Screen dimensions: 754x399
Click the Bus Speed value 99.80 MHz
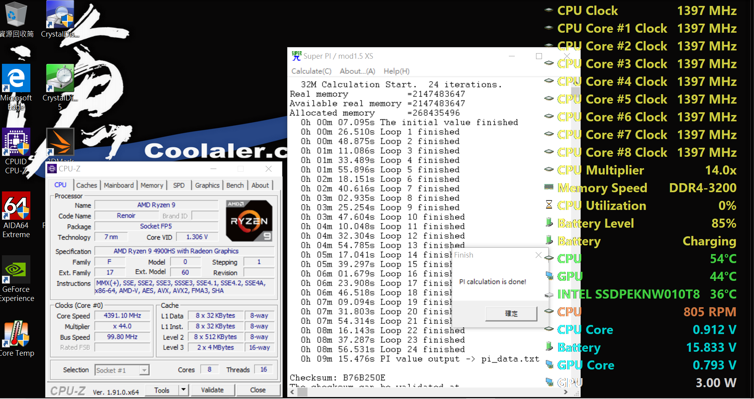[122, 337]
